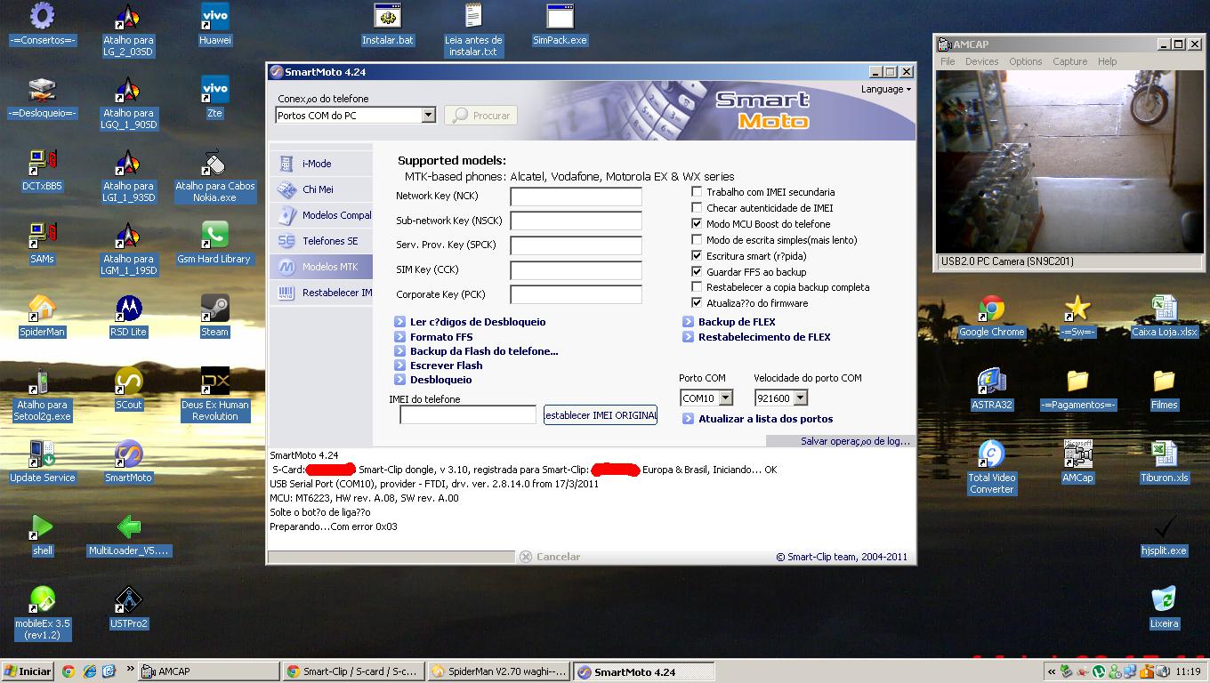Click the Desbloqueio link

click(x=440, y=380)
